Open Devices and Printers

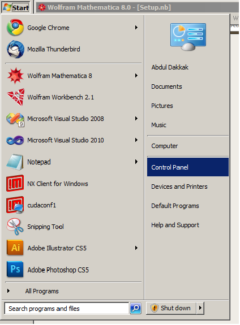point(179,187)
